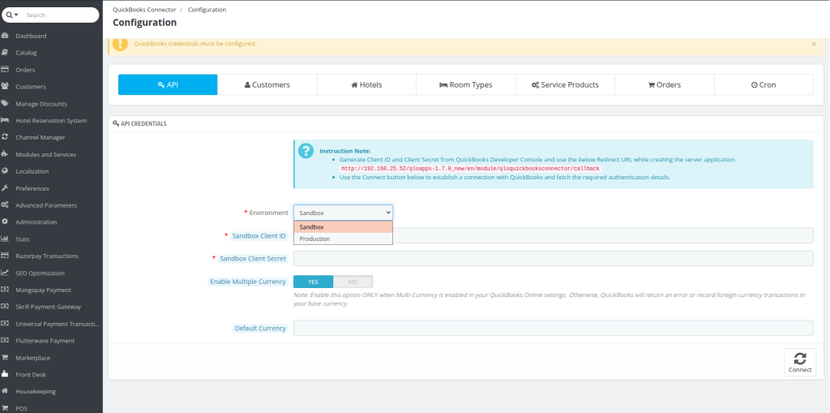
Task: Click the Sandbox Client Secret field
Action: pyautogui.click(x=553, y=259)
